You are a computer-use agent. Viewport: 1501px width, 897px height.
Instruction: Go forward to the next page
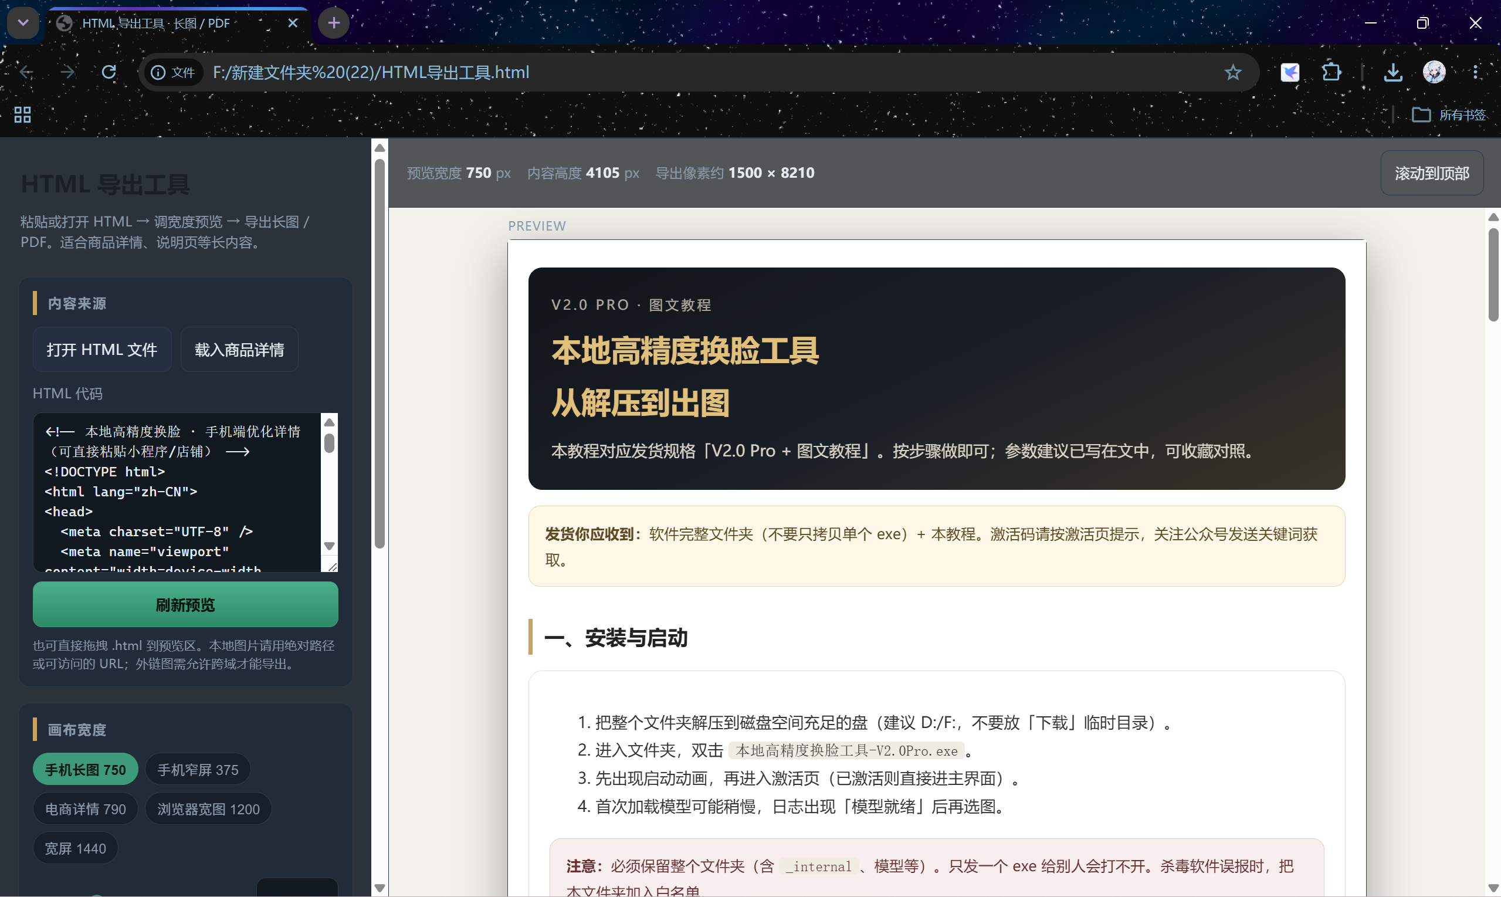(67, 73)
